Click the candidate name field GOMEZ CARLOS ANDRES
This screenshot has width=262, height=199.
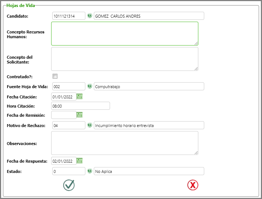(149, 16)
